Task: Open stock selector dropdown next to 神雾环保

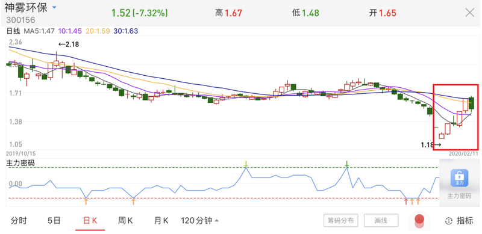Action: pos(54,7)
